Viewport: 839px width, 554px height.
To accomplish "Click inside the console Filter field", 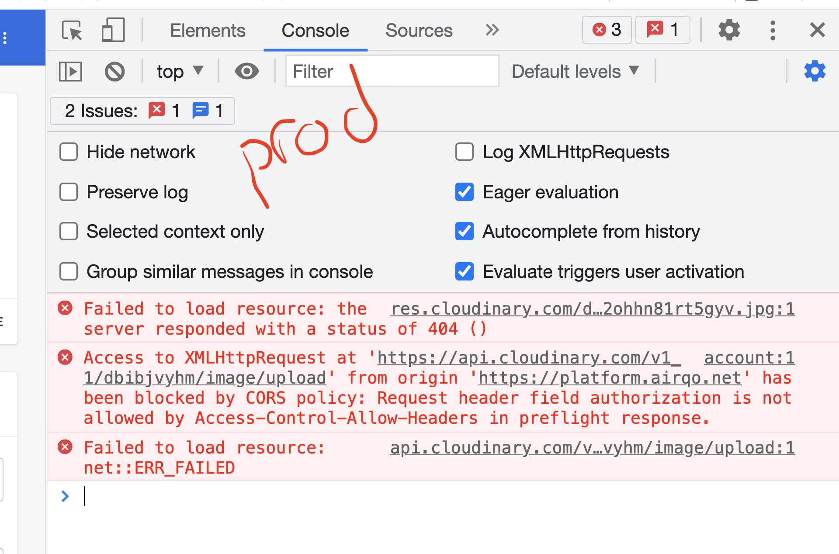I will pos(392,71).
